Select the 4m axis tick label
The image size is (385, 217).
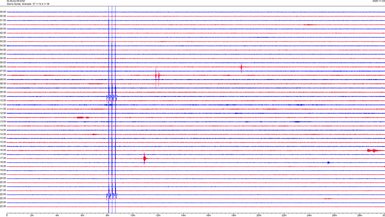click(57, 215)
